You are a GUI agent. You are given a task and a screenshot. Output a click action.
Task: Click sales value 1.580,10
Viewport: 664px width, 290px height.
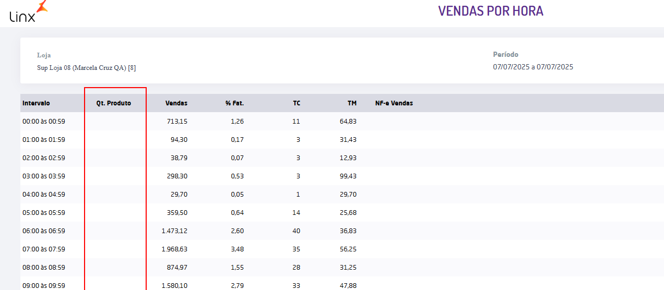tap(175, 286)
